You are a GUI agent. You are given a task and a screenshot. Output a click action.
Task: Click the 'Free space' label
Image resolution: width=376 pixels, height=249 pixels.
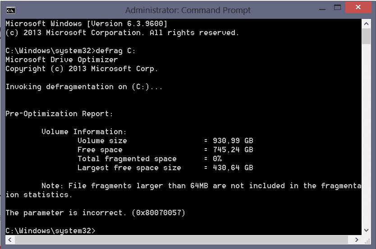coord(100,150)
